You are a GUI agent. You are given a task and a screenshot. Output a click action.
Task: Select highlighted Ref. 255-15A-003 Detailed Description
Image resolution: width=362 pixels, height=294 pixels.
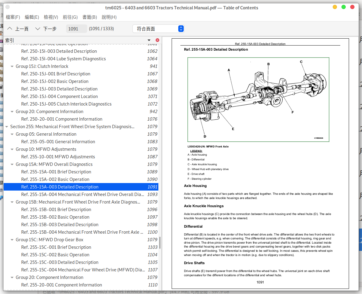(81, 187)
